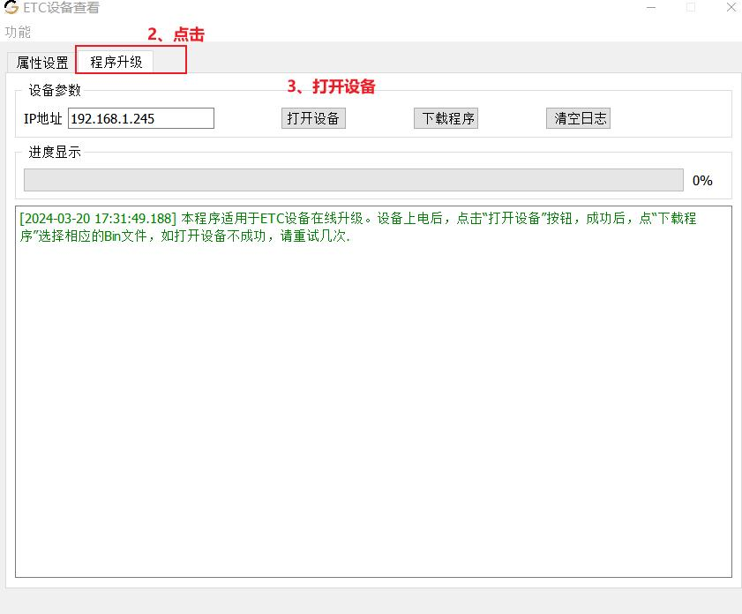Click the 下载程序 button
Viewport: 742px width, 614px height.
[x=446, y=118]
